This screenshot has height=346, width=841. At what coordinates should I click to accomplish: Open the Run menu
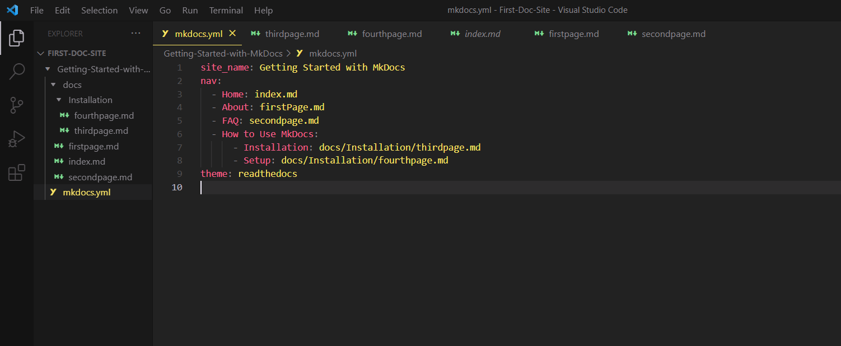point(190,10)
